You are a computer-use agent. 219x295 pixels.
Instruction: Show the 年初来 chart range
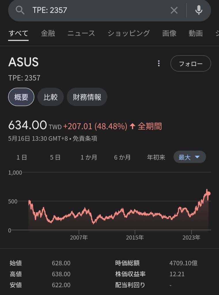click(x=156, y=157)
